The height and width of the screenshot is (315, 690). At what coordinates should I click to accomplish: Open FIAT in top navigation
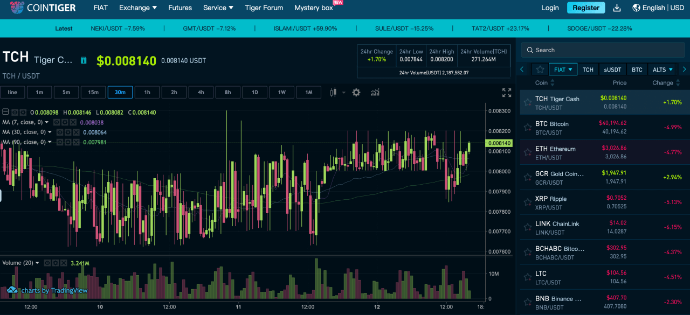coord(101,8)
